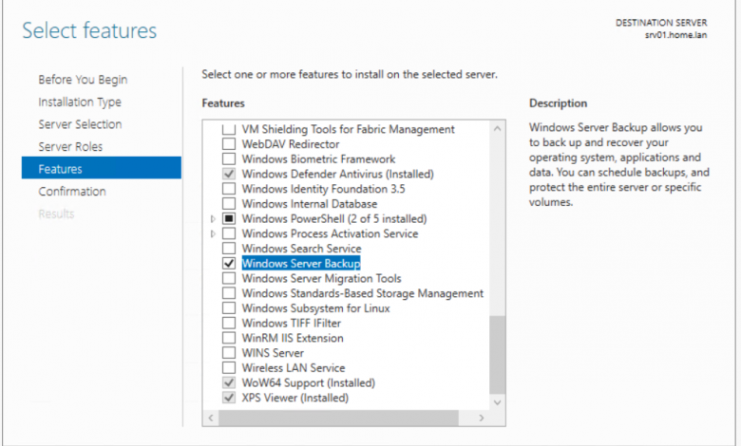Toggle the Windows PowerShell checkbox

[229, 218]
